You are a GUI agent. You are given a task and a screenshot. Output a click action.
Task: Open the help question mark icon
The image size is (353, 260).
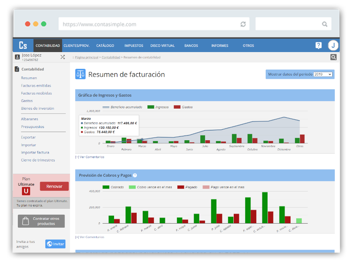coord(318,45)
